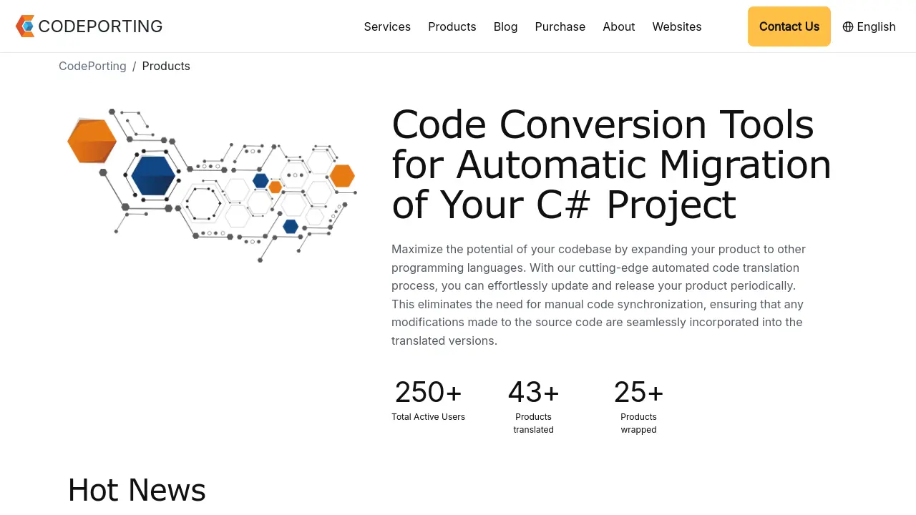Image resolution: width=916 pixels, height=515 pixels.
Task: Open the English language selector
Action: tap(869, 26)
